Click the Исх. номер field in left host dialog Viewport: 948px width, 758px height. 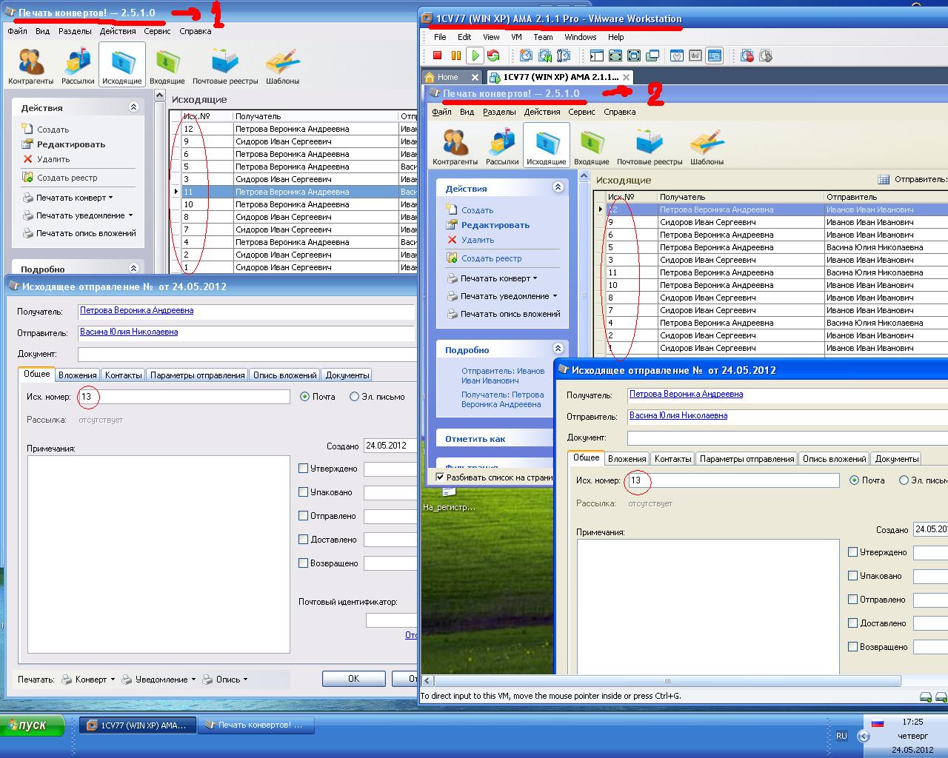coord(184,397)
